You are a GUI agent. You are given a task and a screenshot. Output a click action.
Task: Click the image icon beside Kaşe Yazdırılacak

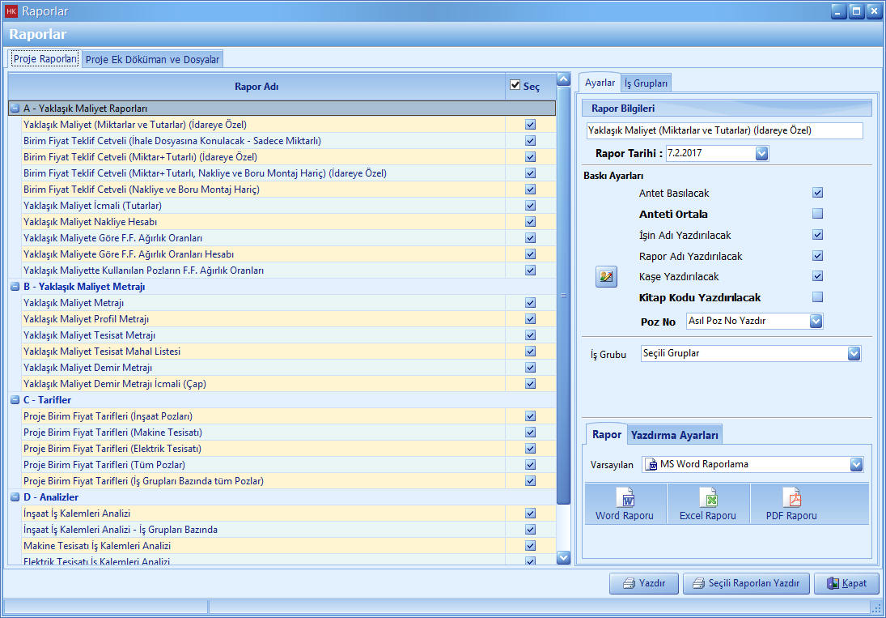(x=606, y=277)
